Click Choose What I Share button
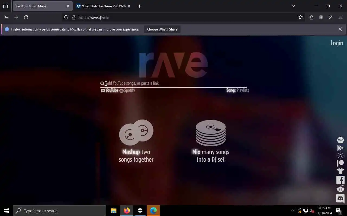The image size is (347, 216). (162, 29)
